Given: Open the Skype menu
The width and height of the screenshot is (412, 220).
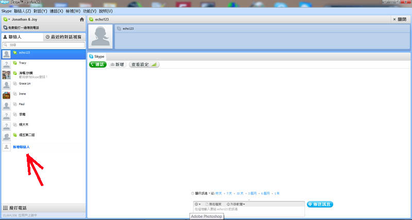Looking at the screenshot, I should click(6, 11).
